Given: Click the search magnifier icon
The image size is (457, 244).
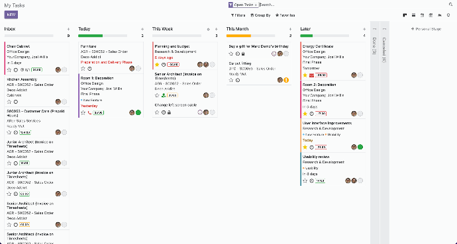Looking at the screenshot, I should 450,5.
